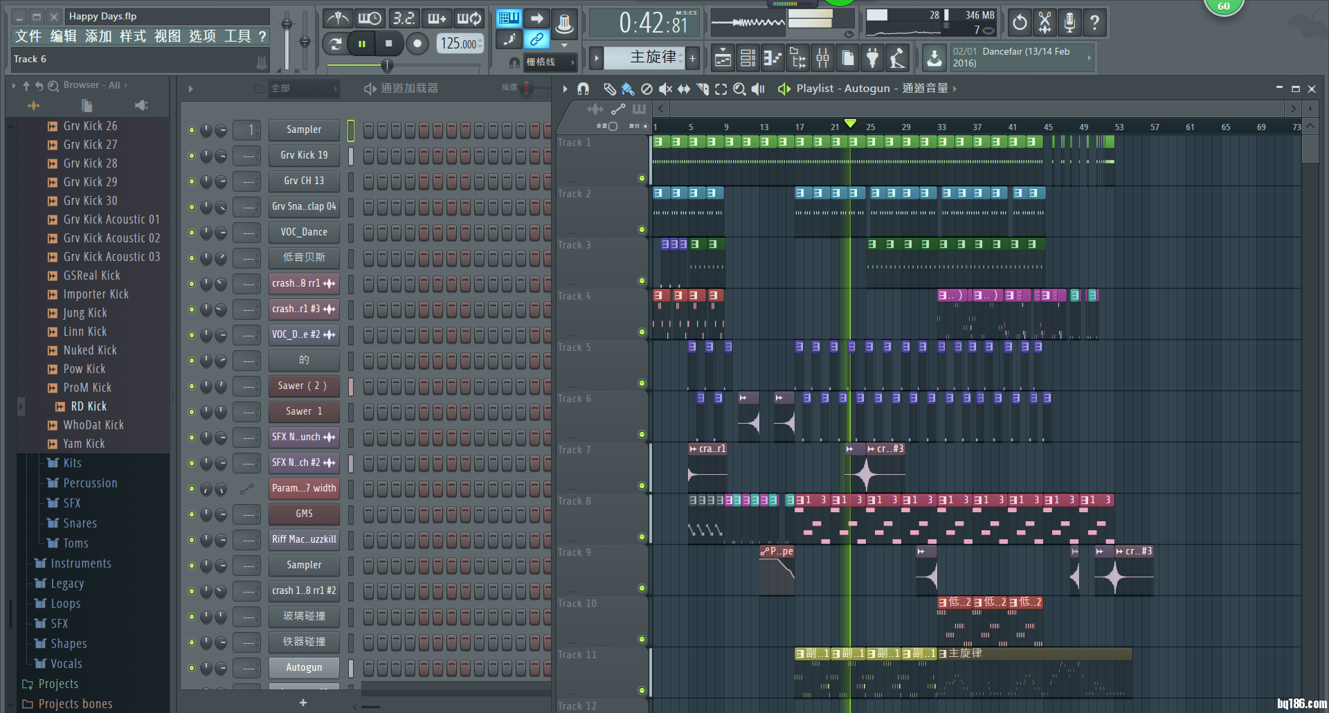The height and width of the screenshot is (713, 1329).
Task: Toggle typing keyboard to piano icon
Action: (509, 18)
